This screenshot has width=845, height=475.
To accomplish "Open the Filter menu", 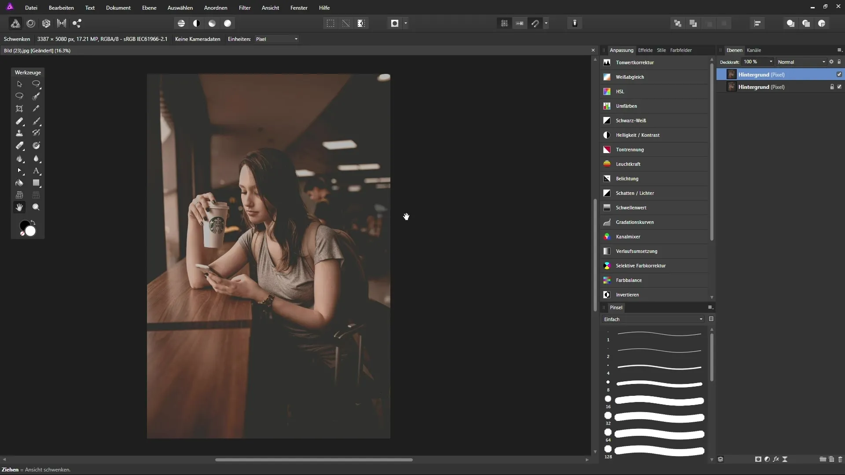I will tap(245, 8).
